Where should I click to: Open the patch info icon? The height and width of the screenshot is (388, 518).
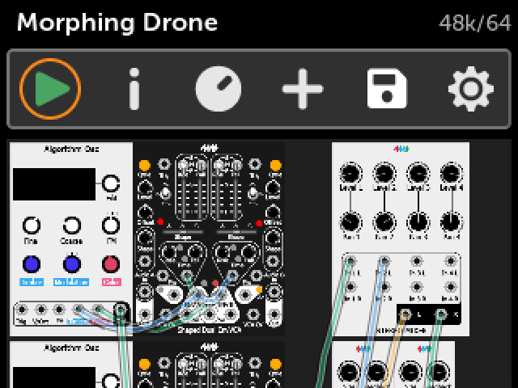(134, 88)
